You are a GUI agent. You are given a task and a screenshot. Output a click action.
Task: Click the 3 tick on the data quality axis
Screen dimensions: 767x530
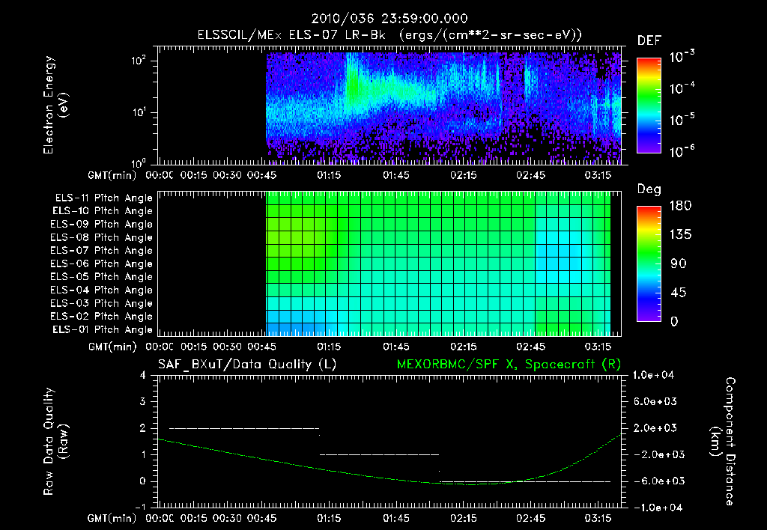pos(143,401)
